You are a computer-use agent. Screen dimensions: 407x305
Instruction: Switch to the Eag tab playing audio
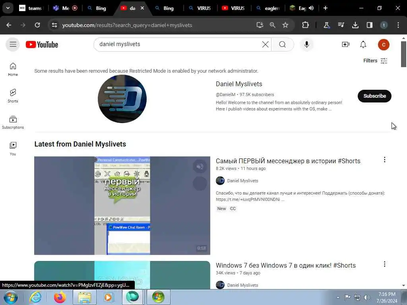[301, 8]
